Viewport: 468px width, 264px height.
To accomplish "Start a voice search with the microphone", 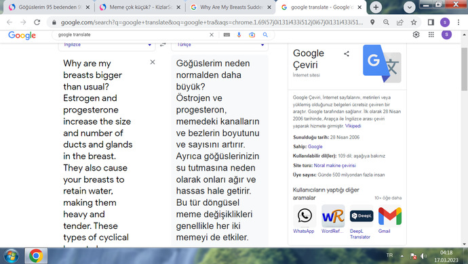I will click(x=239, y=35).
